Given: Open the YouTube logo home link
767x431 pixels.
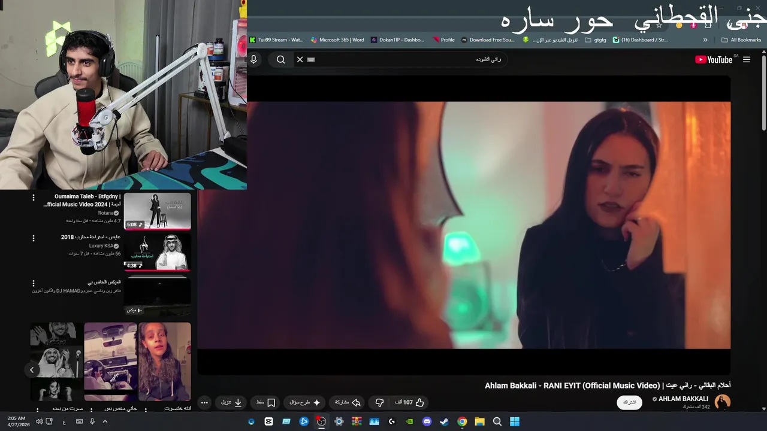Looking at the screenshot, I should click(x=713, y=59).
